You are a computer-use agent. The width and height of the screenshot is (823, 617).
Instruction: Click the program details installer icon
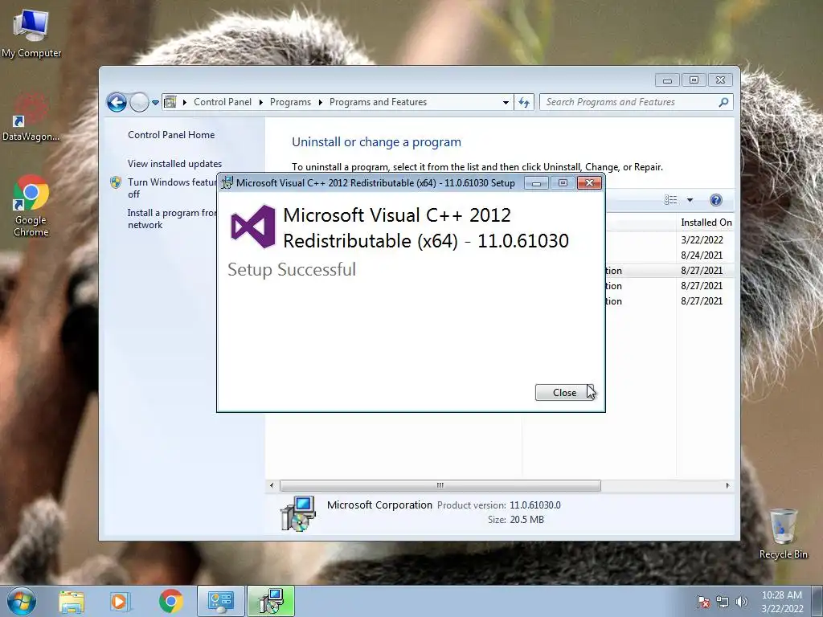coord(297,513)
